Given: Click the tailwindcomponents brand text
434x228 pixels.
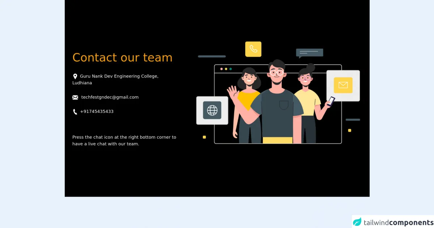Looking at the screenshot, I should pos(398,223).
